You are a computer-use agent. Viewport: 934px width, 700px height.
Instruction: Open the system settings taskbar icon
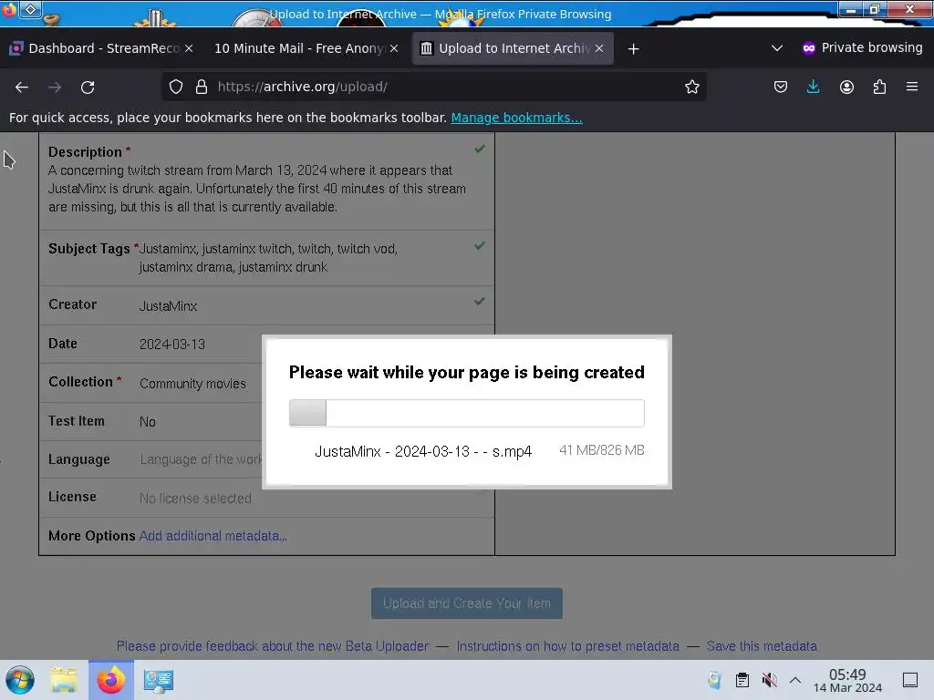158,680
